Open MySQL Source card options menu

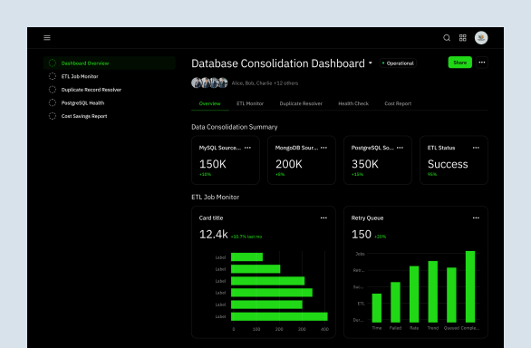(x=247, y=148)
